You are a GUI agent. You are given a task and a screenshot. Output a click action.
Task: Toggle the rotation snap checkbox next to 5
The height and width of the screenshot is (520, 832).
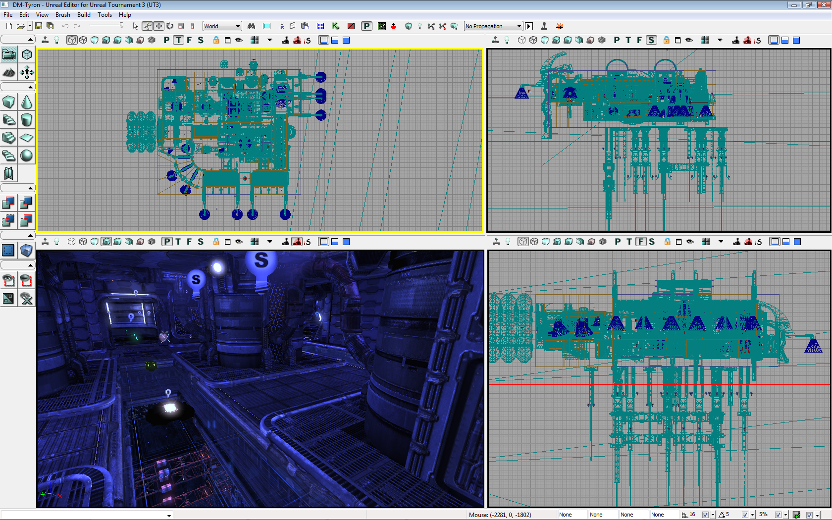[x=745, y=515]
